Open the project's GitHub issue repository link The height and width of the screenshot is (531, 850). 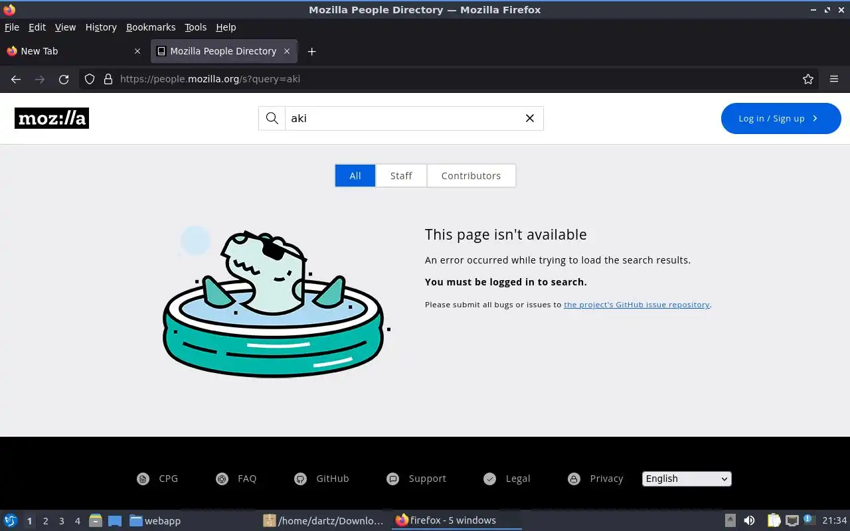coord(637,305)
